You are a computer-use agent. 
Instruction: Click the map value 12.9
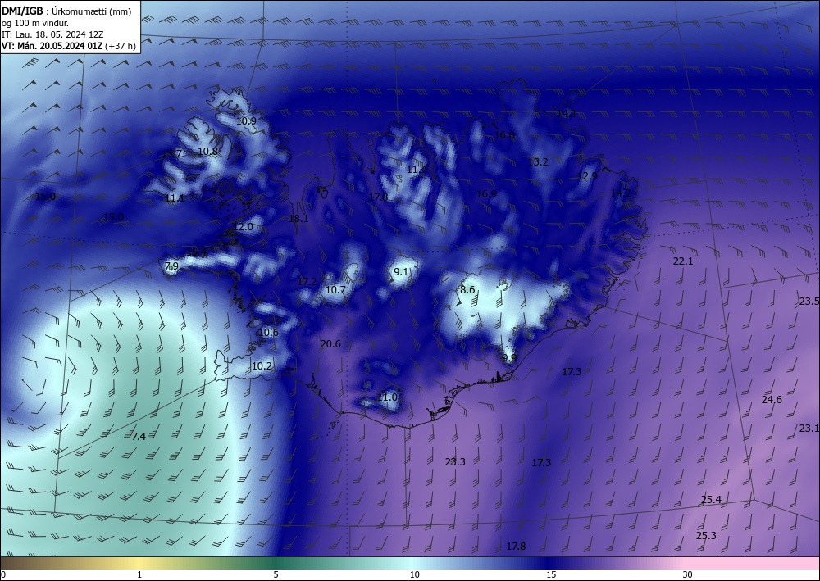tap(588, 176)
